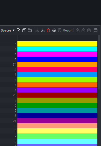The height and width of the screenshot is (146, 101).
Task: Click the F column header
Action: [x=57, y=38]
